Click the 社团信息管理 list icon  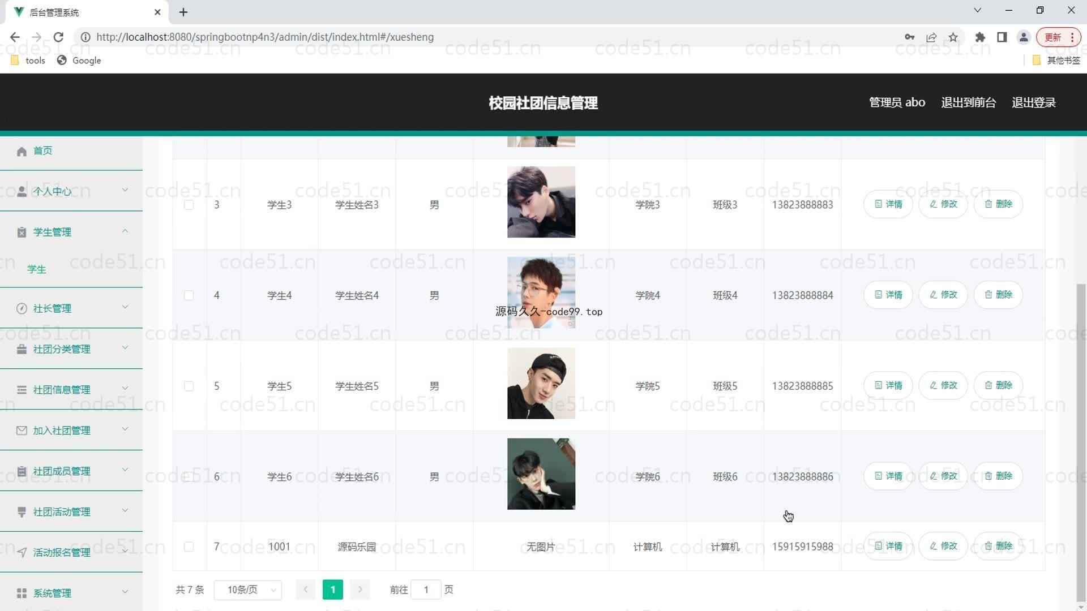click(x=22, y=390)
